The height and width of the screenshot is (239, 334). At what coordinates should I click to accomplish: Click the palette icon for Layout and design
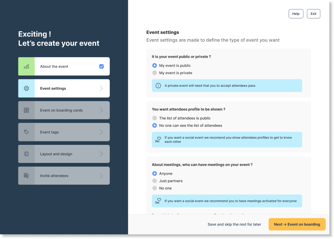pos(27,154)
